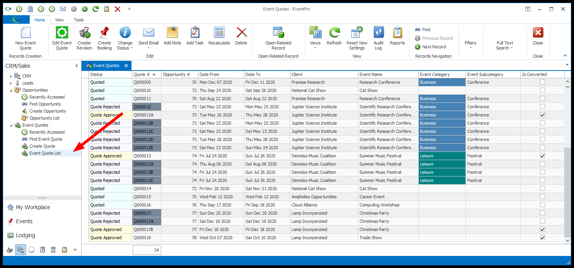This screenshot has height=268, width=574.
Task: Open Views dropdown
Action: pos(315,38)
